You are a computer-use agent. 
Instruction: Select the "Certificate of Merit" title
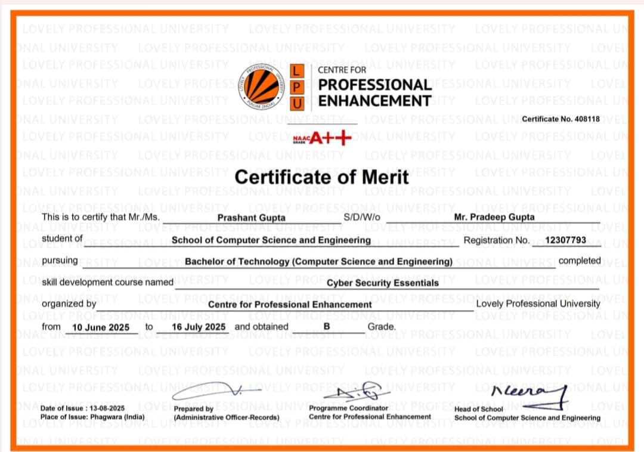tap(322, 177)
